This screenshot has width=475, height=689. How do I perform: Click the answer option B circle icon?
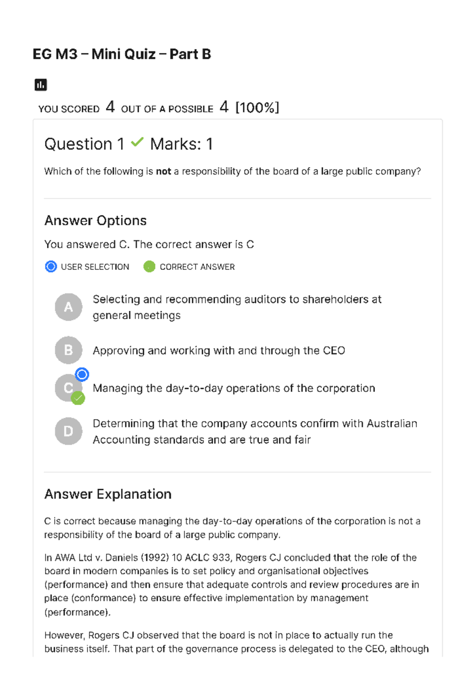(x=68, y=350)
